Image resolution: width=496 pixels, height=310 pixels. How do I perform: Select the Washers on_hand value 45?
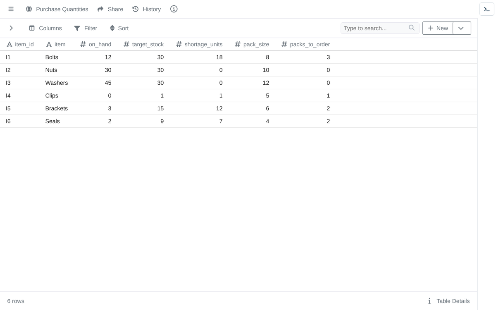pos(108,83)
